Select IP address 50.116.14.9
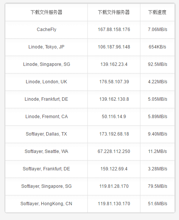Screen dimensions: 179x220 (114, 117)
